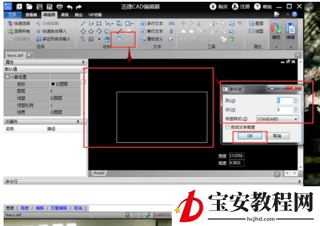Select the Line drawing tool
Screen dimensions: 320x226
click(83, 24)
